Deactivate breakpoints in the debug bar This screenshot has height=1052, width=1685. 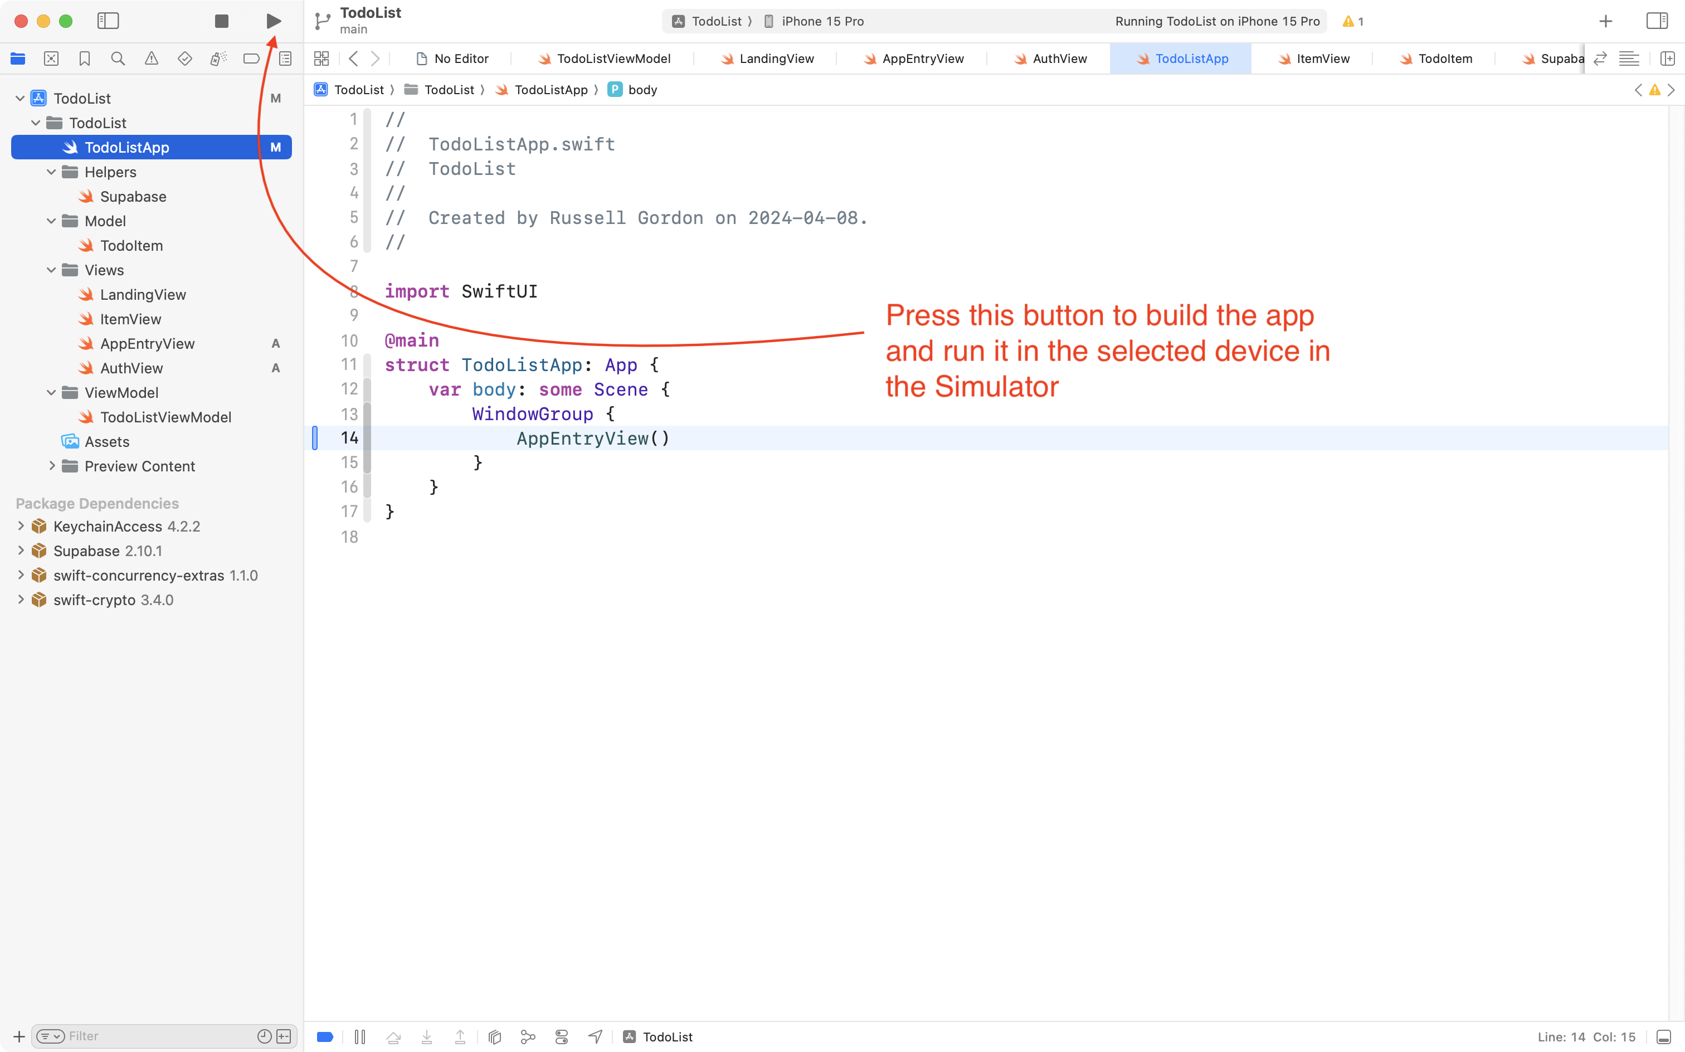324,1037
